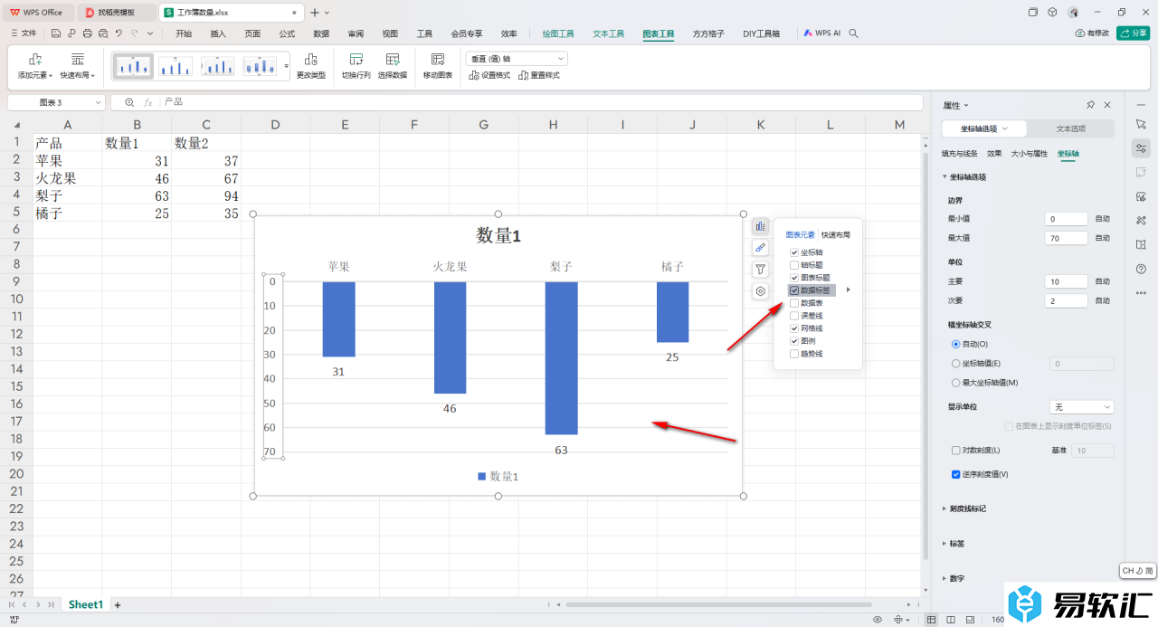Check 对数刻度(L) (logarithmic scale) option
This screenshot has width=1158, height=627.
coord(956,450)
